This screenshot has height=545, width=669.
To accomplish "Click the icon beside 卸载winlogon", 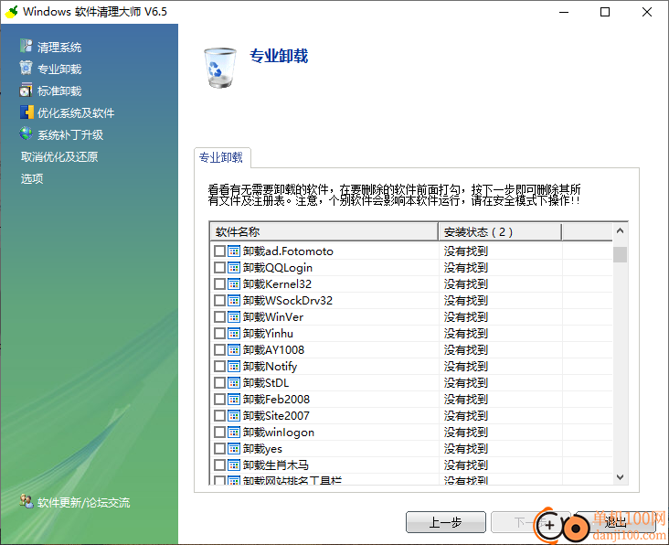I will tap(234, 433).
